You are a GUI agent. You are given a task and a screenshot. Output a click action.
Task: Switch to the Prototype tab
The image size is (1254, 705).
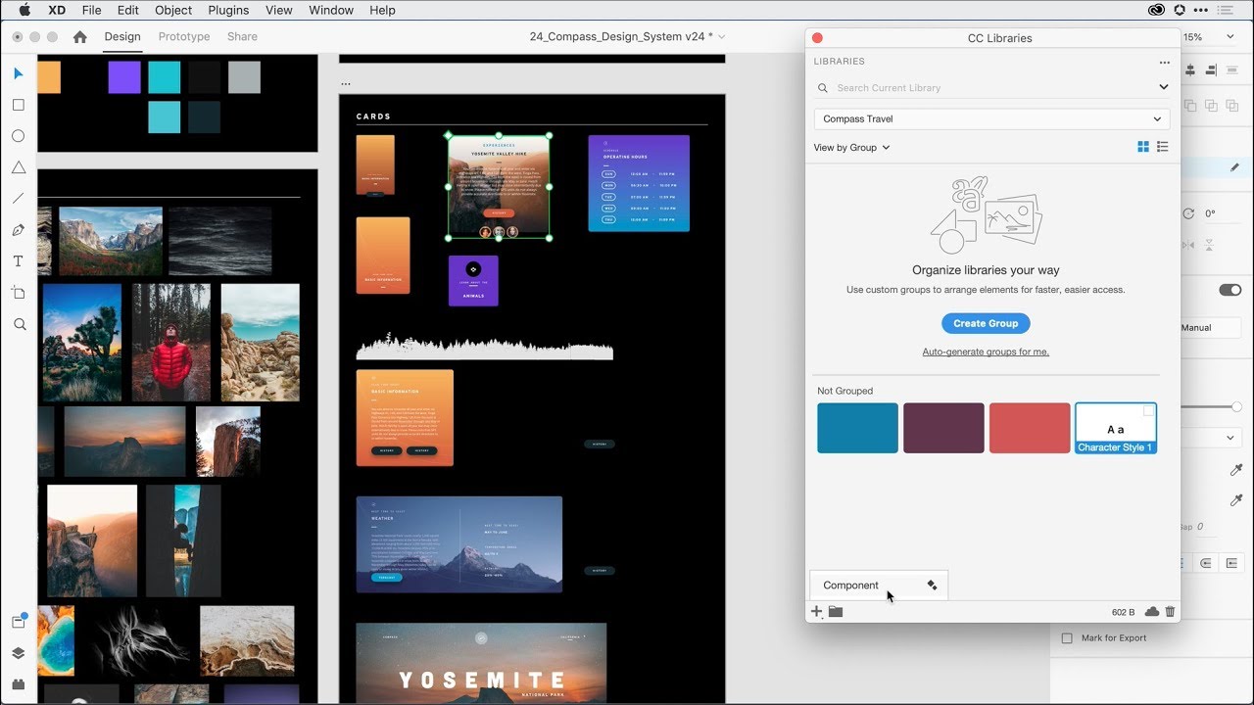point(183,36)
